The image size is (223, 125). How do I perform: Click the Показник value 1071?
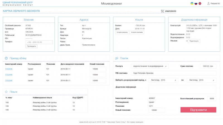tap(151, 106)
